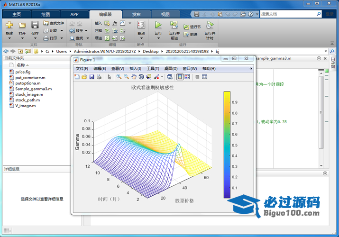Screen dimensions: 339x237
Task: Open the 插入(I) menu in Figure 1
Action: click(135, 69)
